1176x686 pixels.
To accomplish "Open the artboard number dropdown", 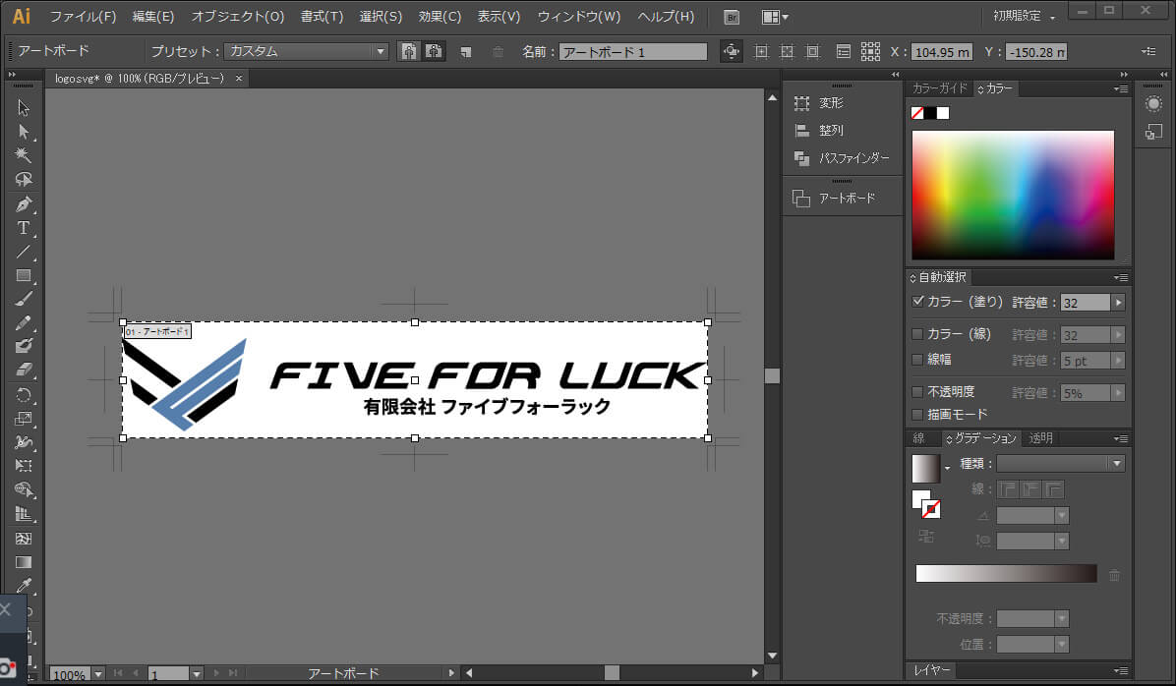I will (197, 674).
